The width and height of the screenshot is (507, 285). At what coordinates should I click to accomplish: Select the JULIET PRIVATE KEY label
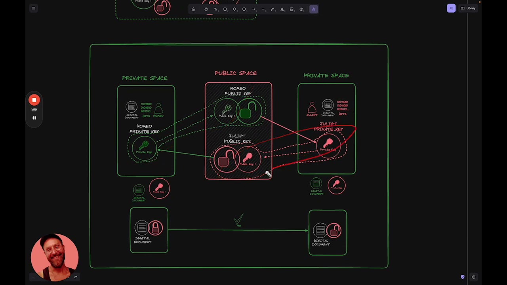328,127
